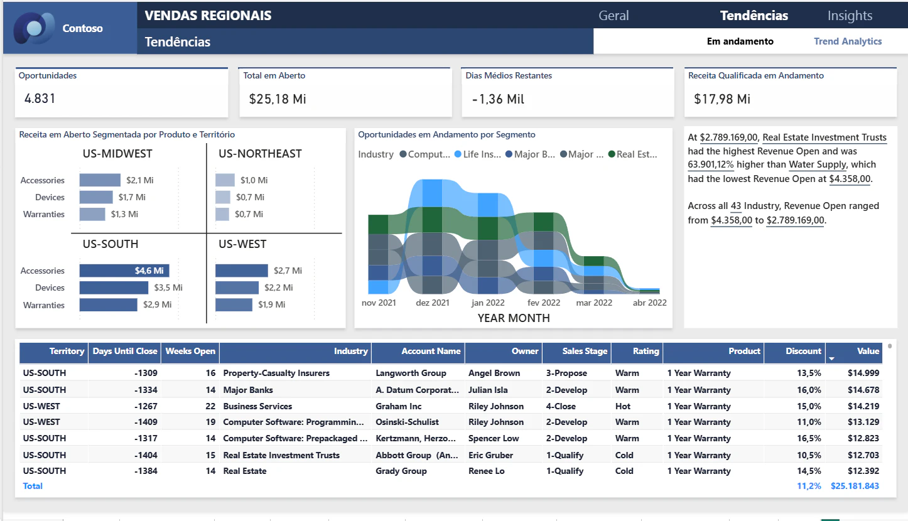Open the Geral tab
Image resolution: width=908 pixels, height=521 pixels.
pyautogui.click(x=613, y=16)
